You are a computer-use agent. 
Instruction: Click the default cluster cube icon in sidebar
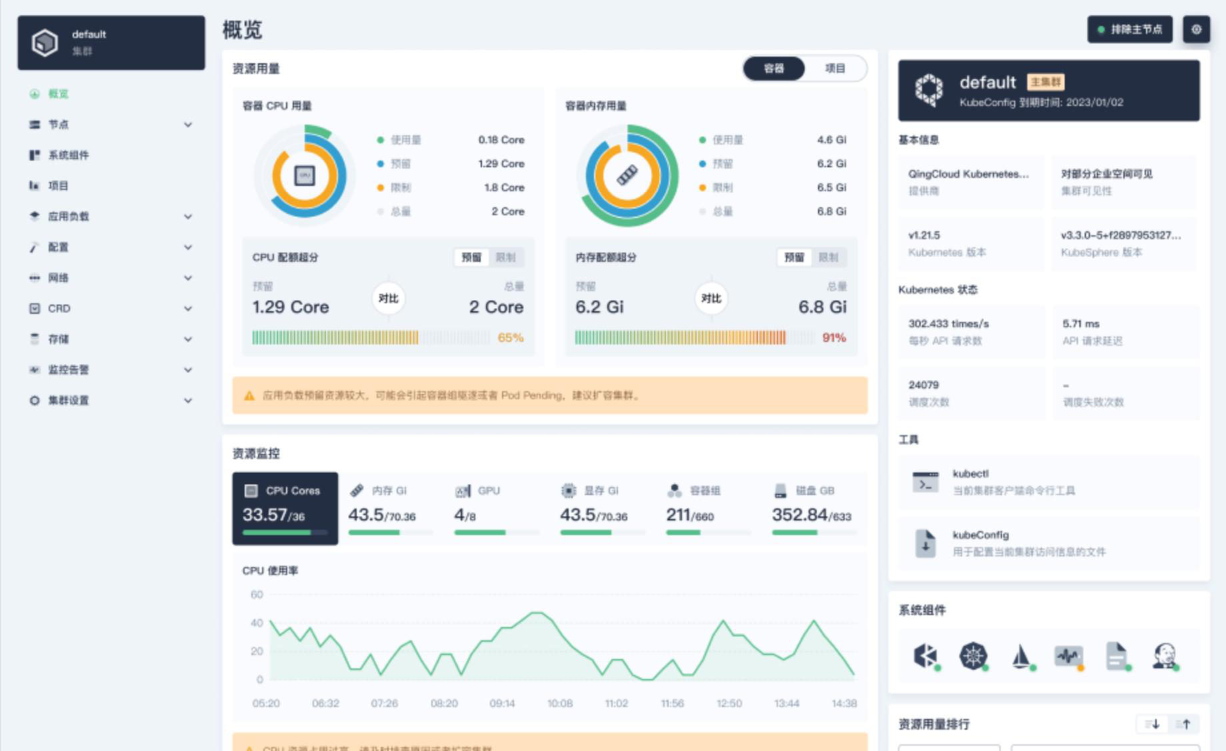point(45,43)
